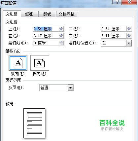Decrease the 装订线 value with down arrow
The height and width of the screenshot is (141, 138).
tap(61, 44)
